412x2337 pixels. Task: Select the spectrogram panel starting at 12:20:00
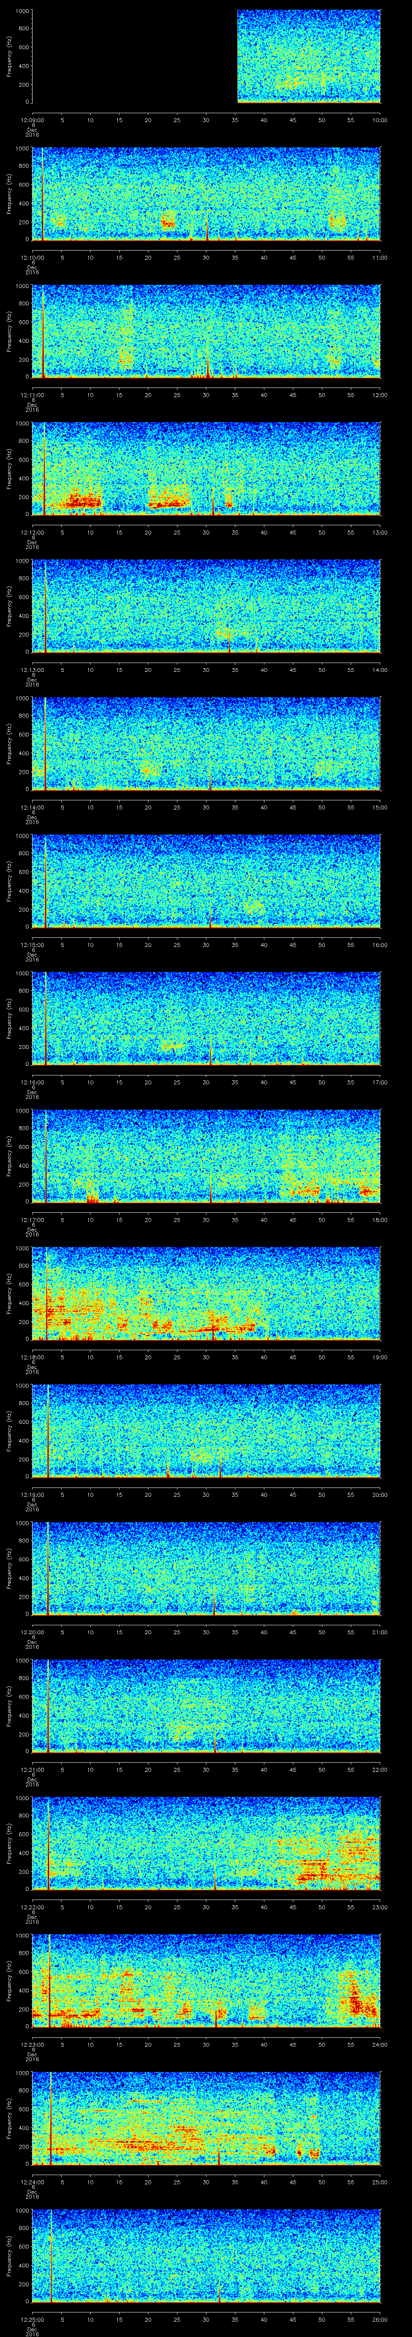tap(206, 1568)
